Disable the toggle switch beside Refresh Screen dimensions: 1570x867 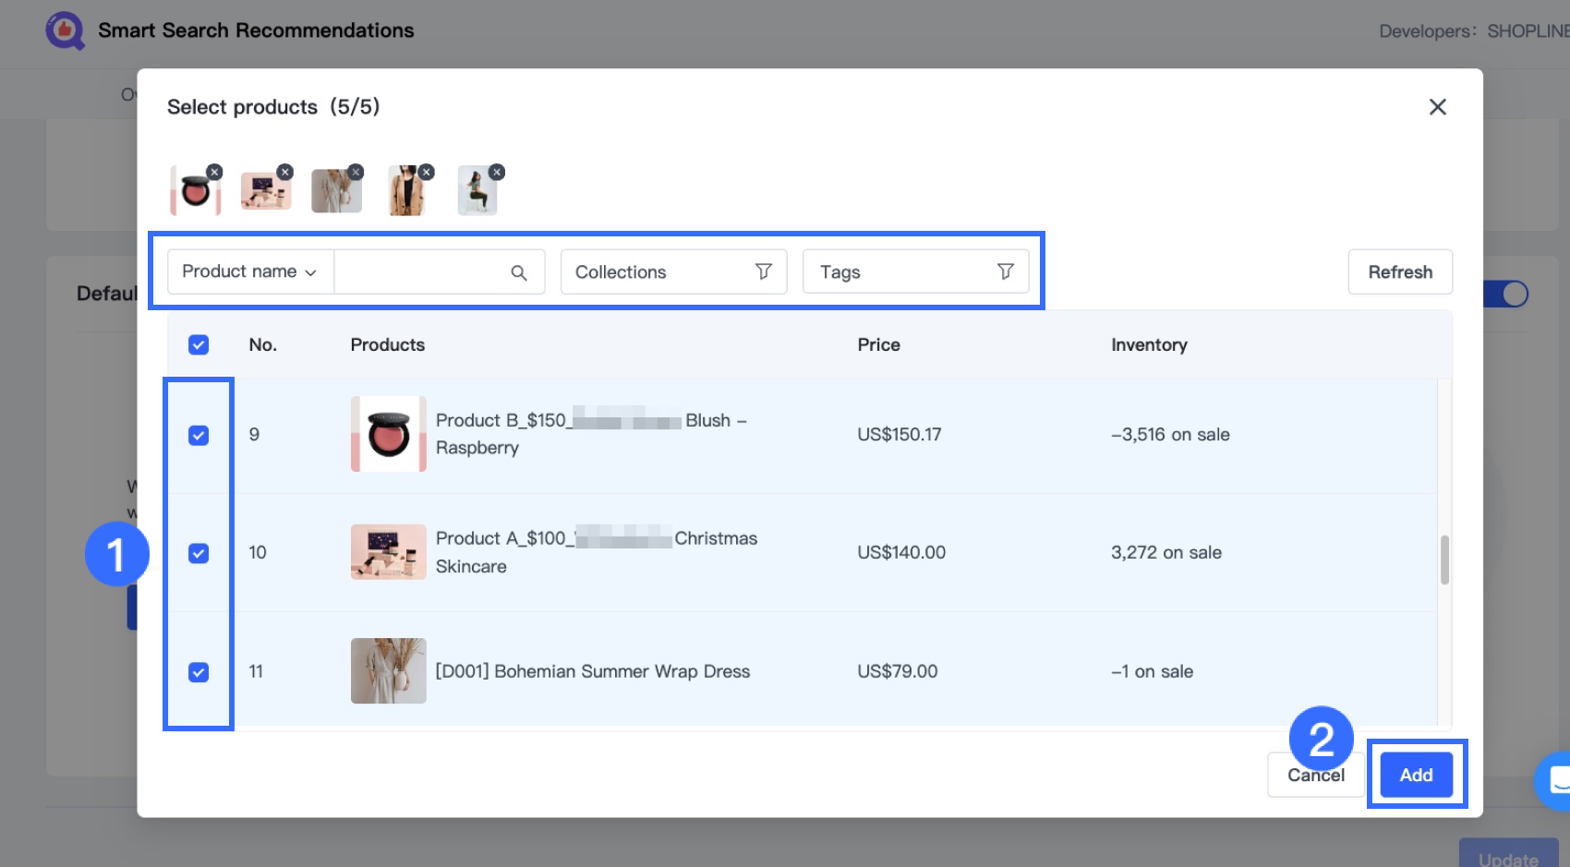1505,294
